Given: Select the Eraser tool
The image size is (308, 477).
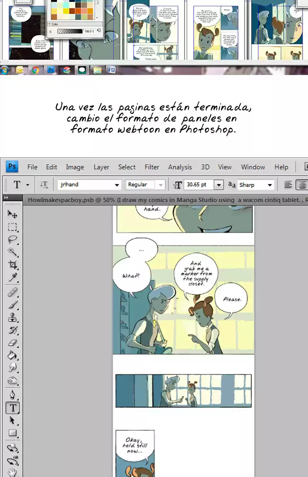Looking at the screenshot, I should [13, 343].
